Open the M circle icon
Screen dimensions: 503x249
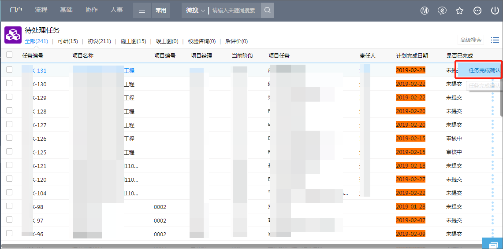pos(425,11)
